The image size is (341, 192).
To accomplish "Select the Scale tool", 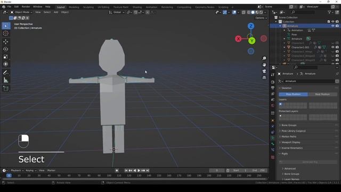I will coord(6,57).
